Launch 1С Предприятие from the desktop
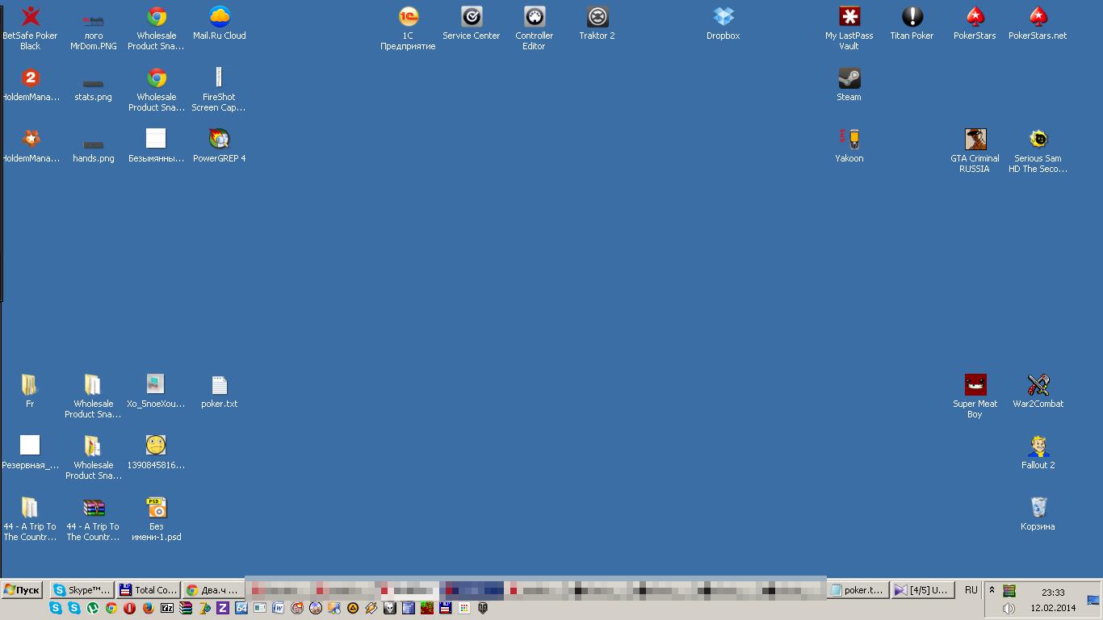Screen dimensions: 1103x620 point(409,28)
